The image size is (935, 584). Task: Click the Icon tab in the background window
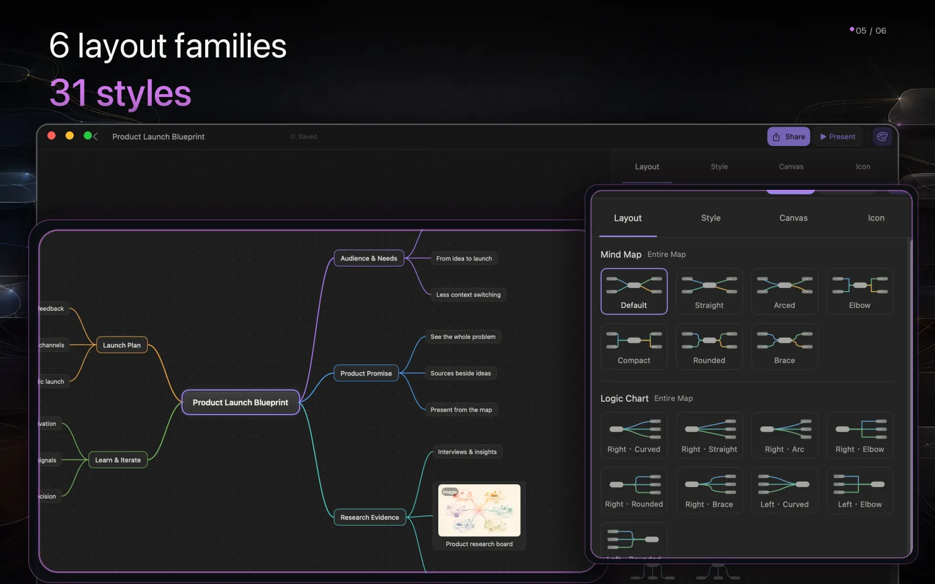(863, 166)
